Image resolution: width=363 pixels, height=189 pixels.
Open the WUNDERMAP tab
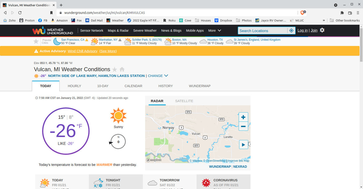200,86
